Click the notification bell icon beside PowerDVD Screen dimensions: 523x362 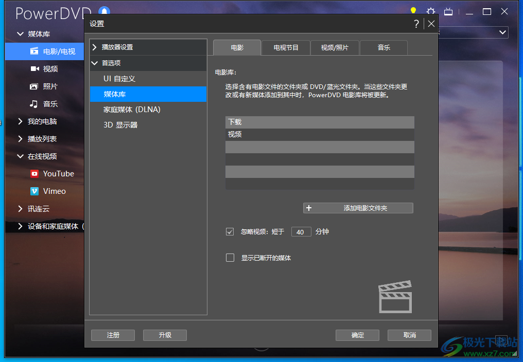point(104,11)
